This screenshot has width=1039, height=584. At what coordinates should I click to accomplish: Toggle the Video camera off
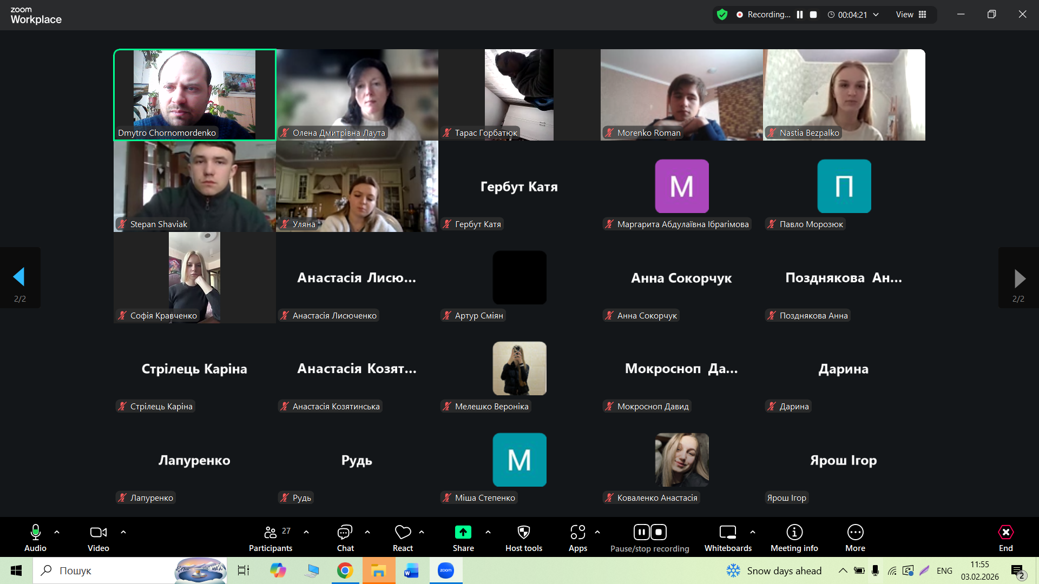(98, 538)
